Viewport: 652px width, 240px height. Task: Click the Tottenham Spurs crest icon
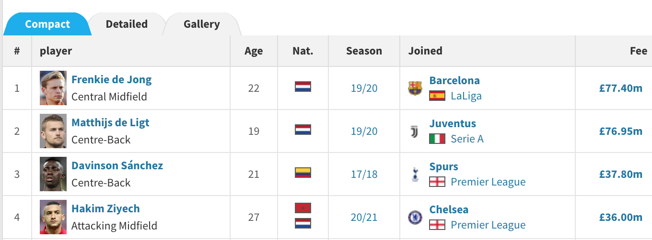tap(415, 175)
